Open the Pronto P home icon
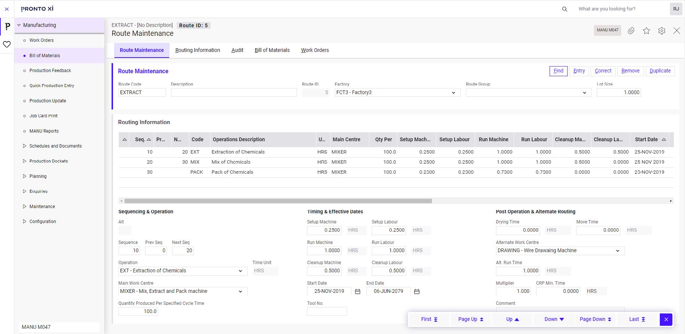Viewport: 685px width, 334px height. (7, 27)
